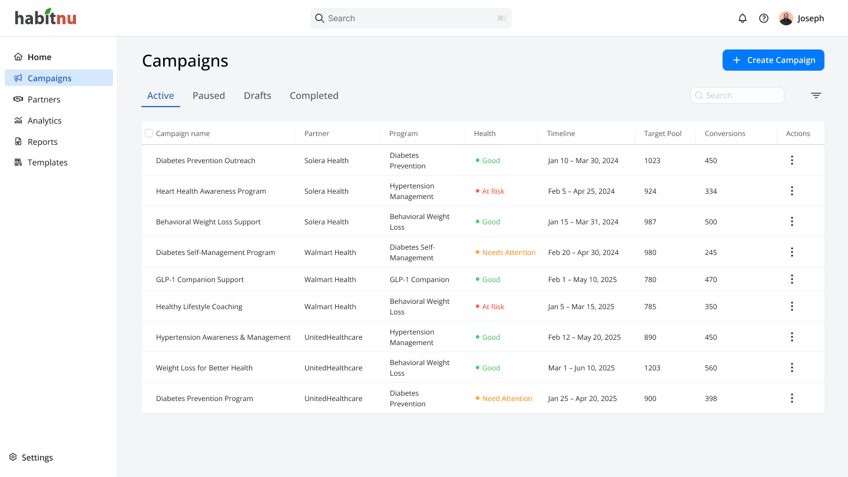The width and height of the screenshot is (848, 477).
Task: Open the table filter icon
Action: pos(816,95)
